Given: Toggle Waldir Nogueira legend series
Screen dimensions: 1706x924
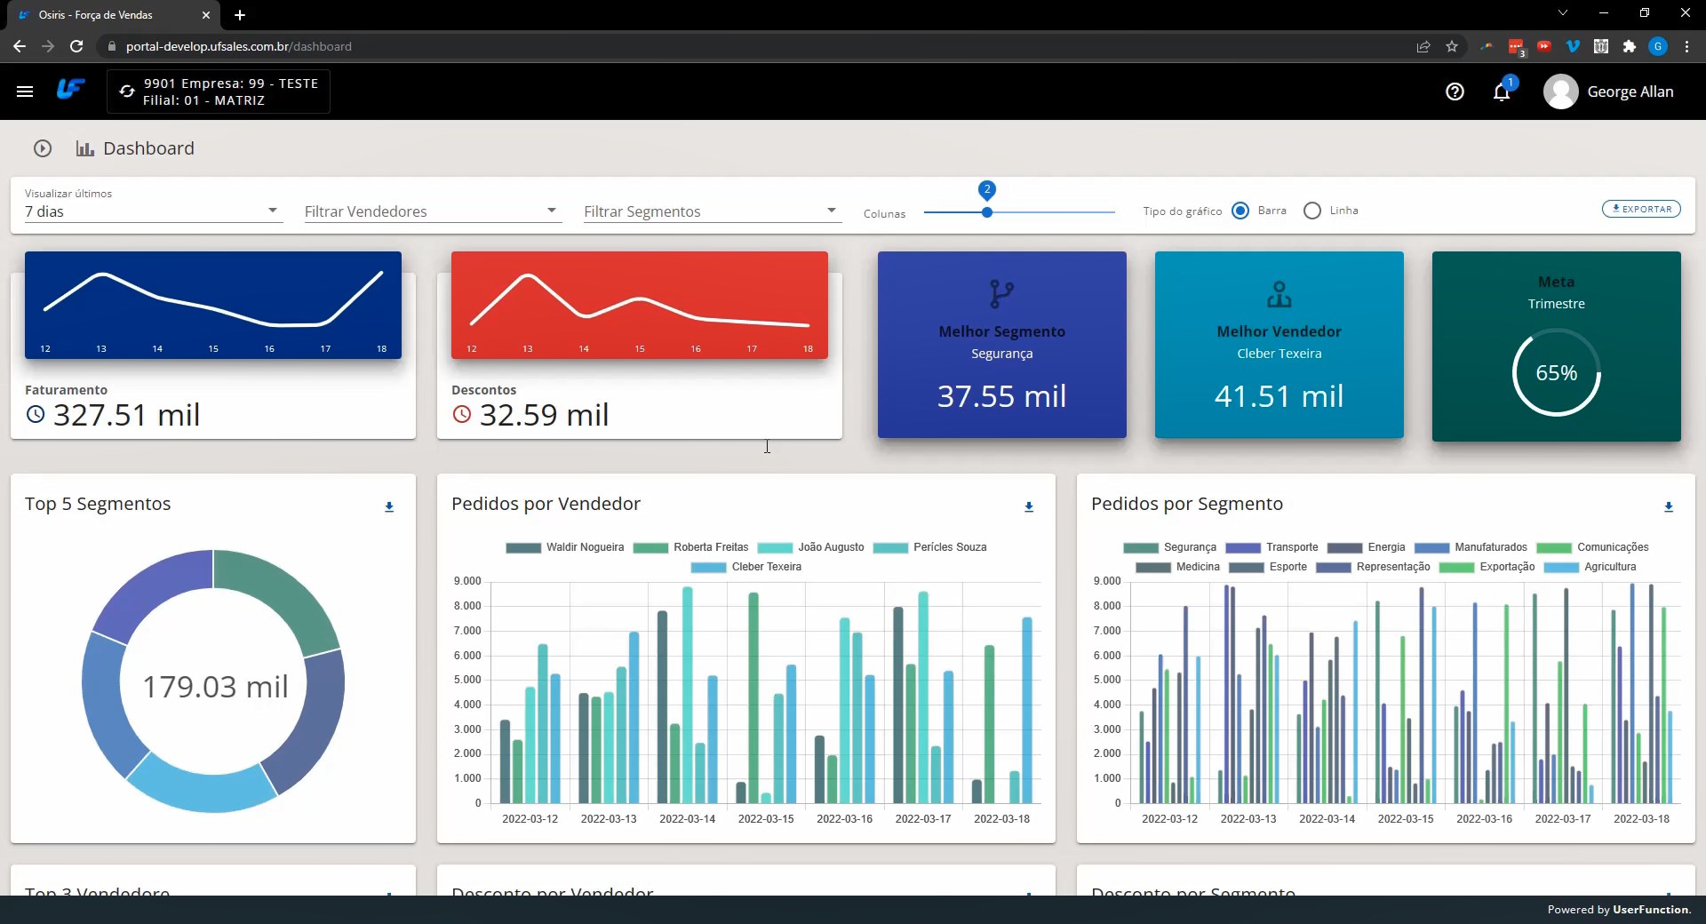Looking at the screenshot, I should pyautogui.click(x=565, y=547).
